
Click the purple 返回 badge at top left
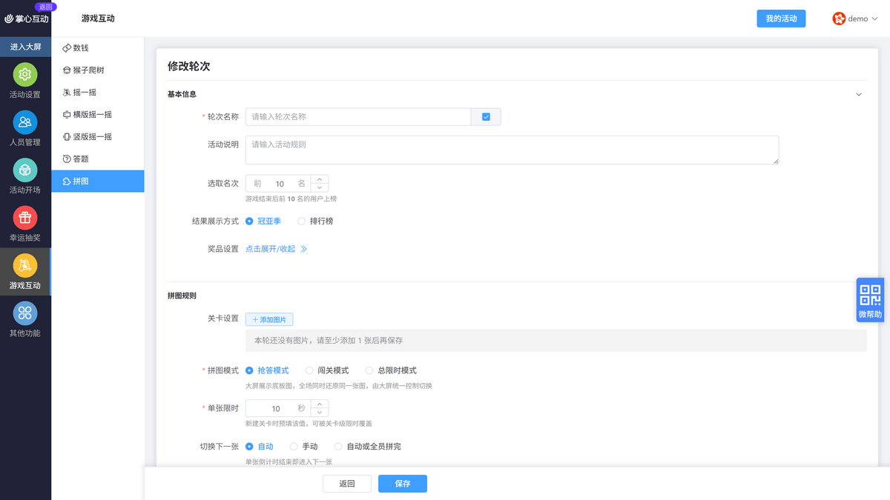tap(45, 6)
